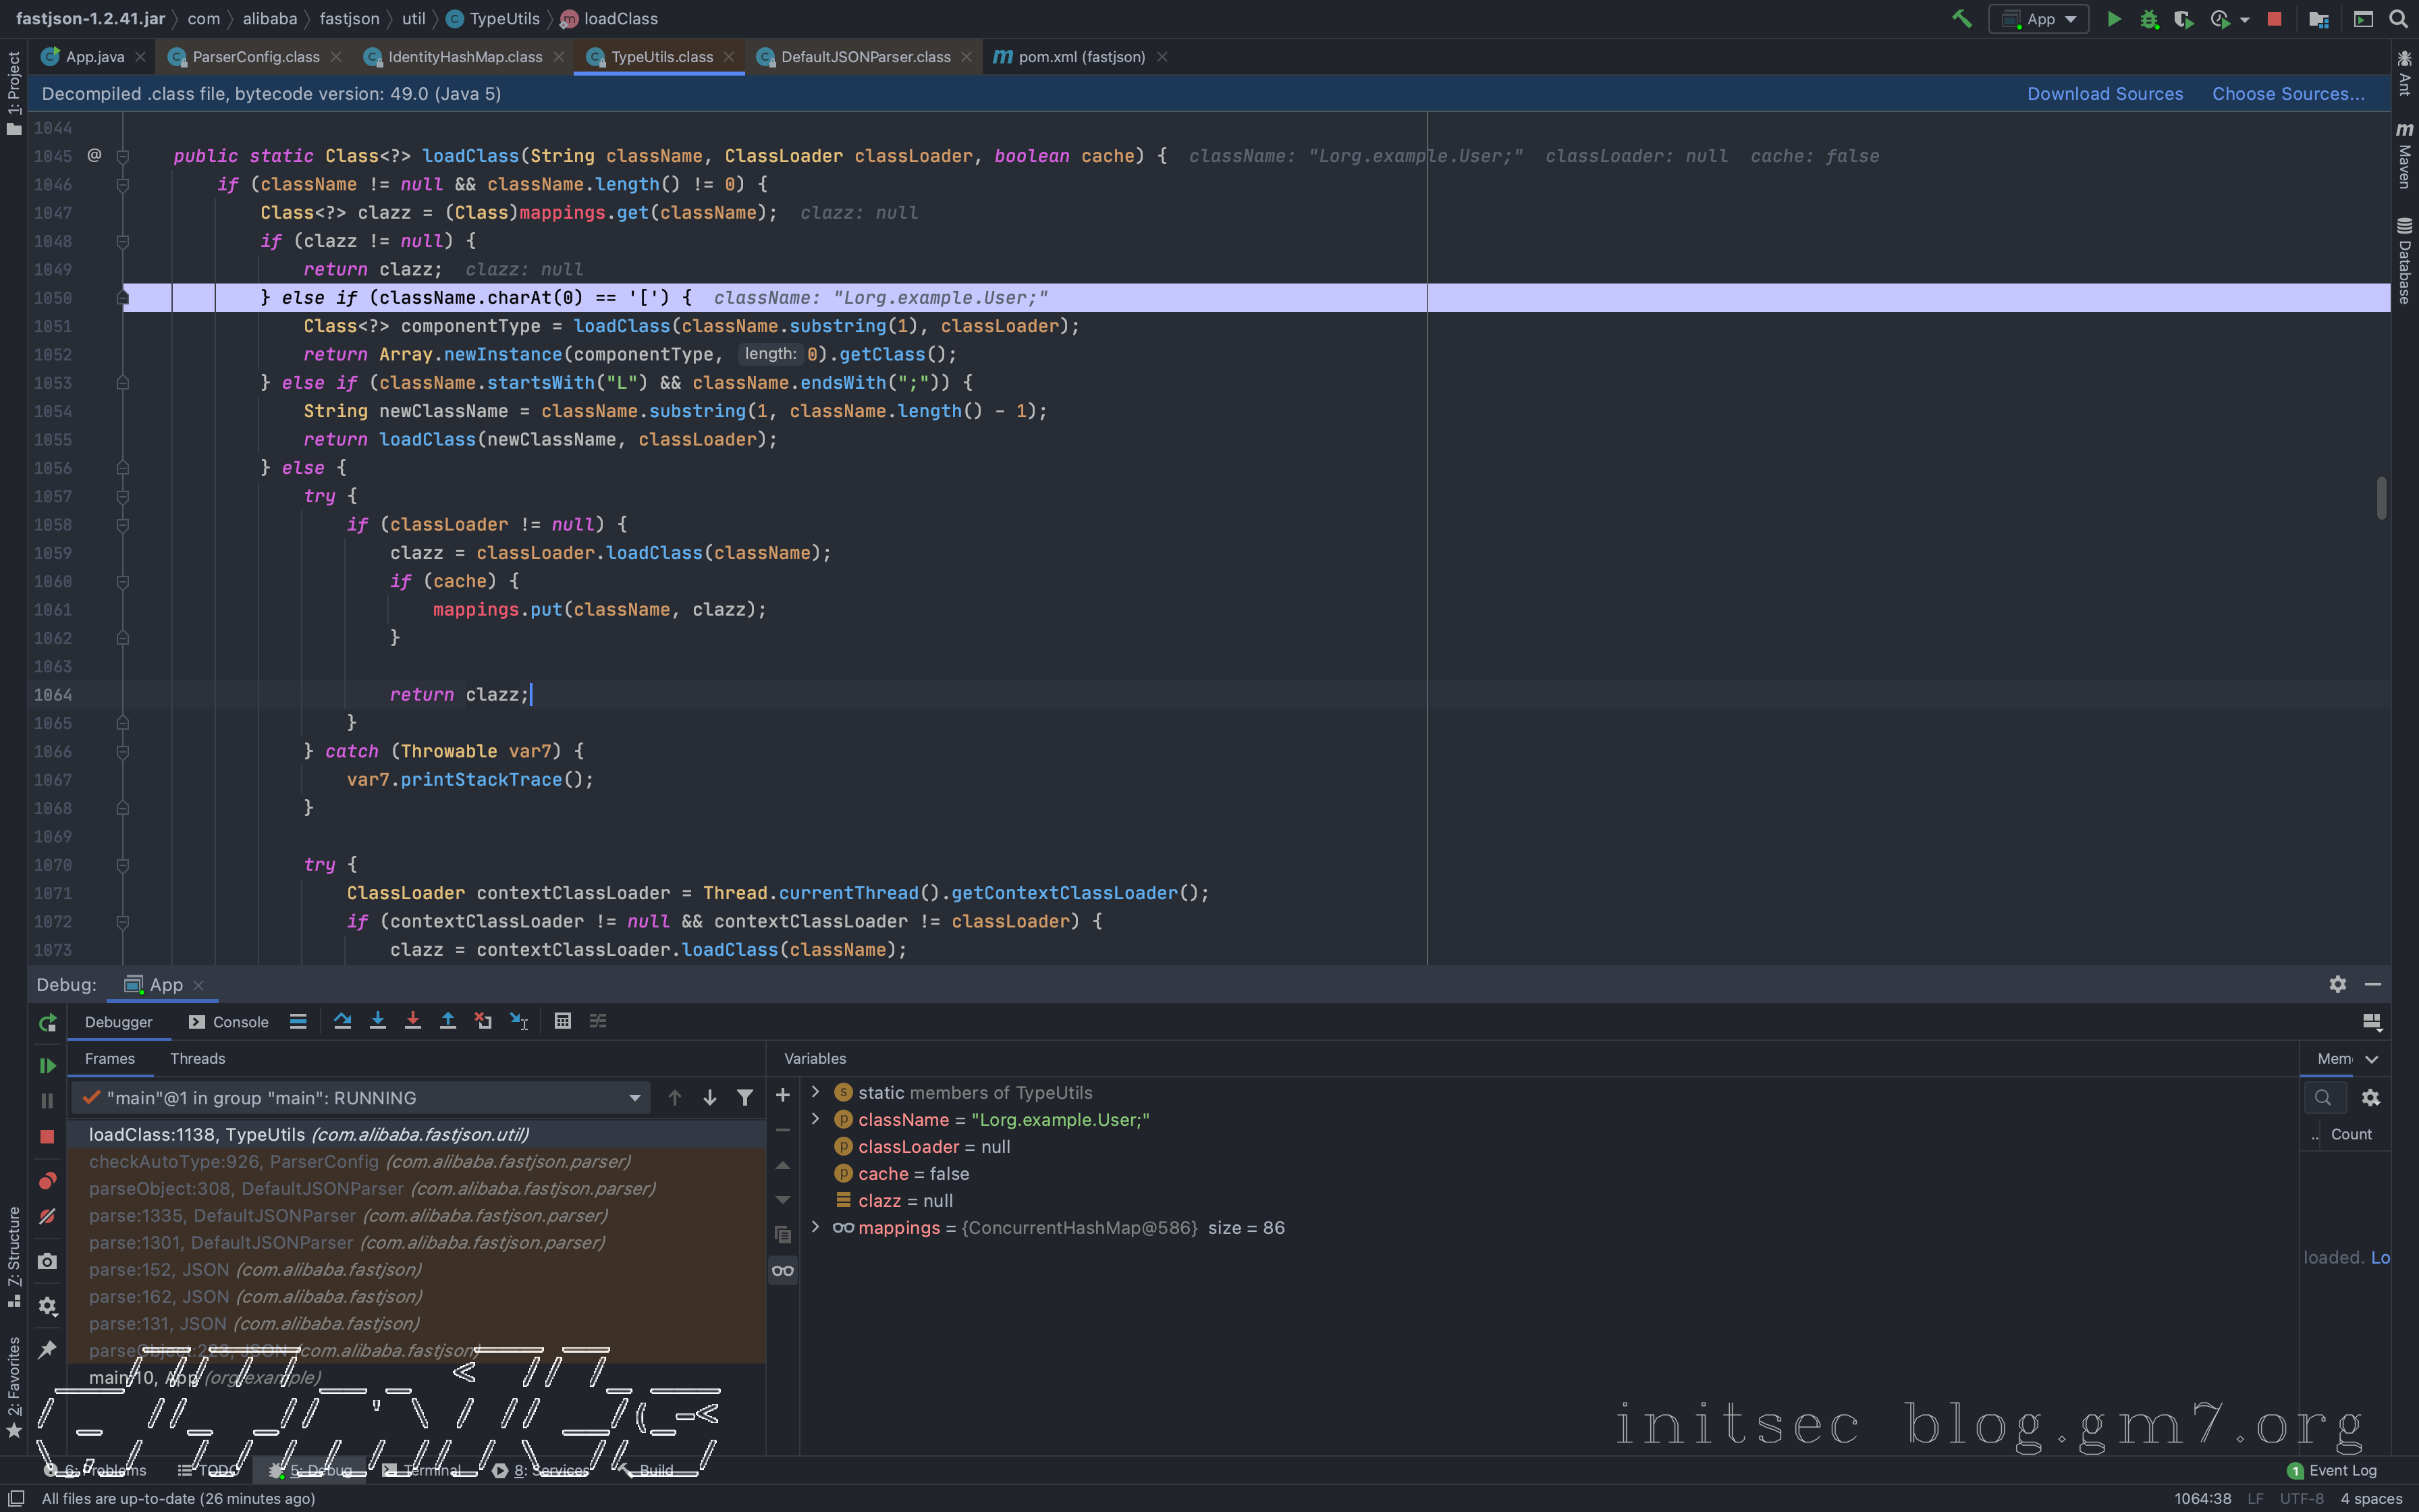Toggle the watches glasses icon in Variables
The image size is (2419, 1512).
[783, 1271]
